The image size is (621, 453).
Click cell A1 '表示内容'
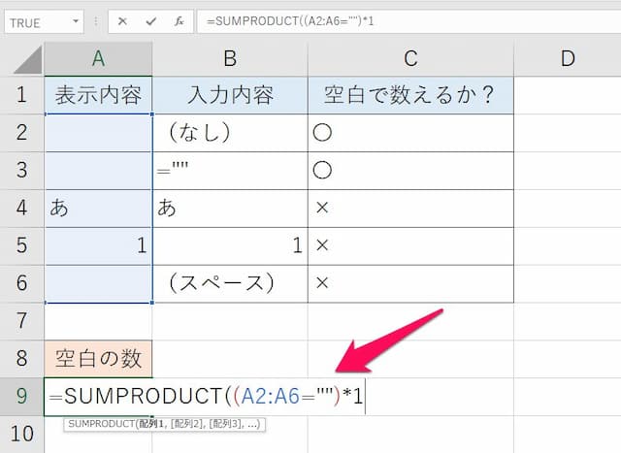click(98, 95)
